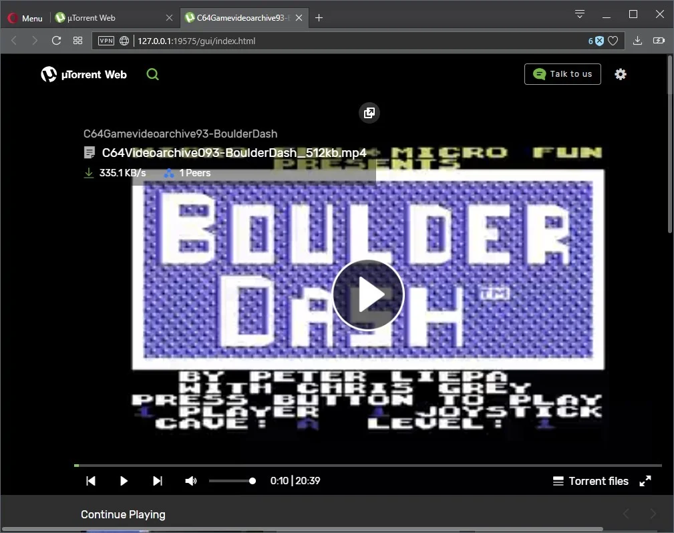This screenshot has height=533, width=674.
Task: Seek on the video progress bar
Action: tap(368, 465)
